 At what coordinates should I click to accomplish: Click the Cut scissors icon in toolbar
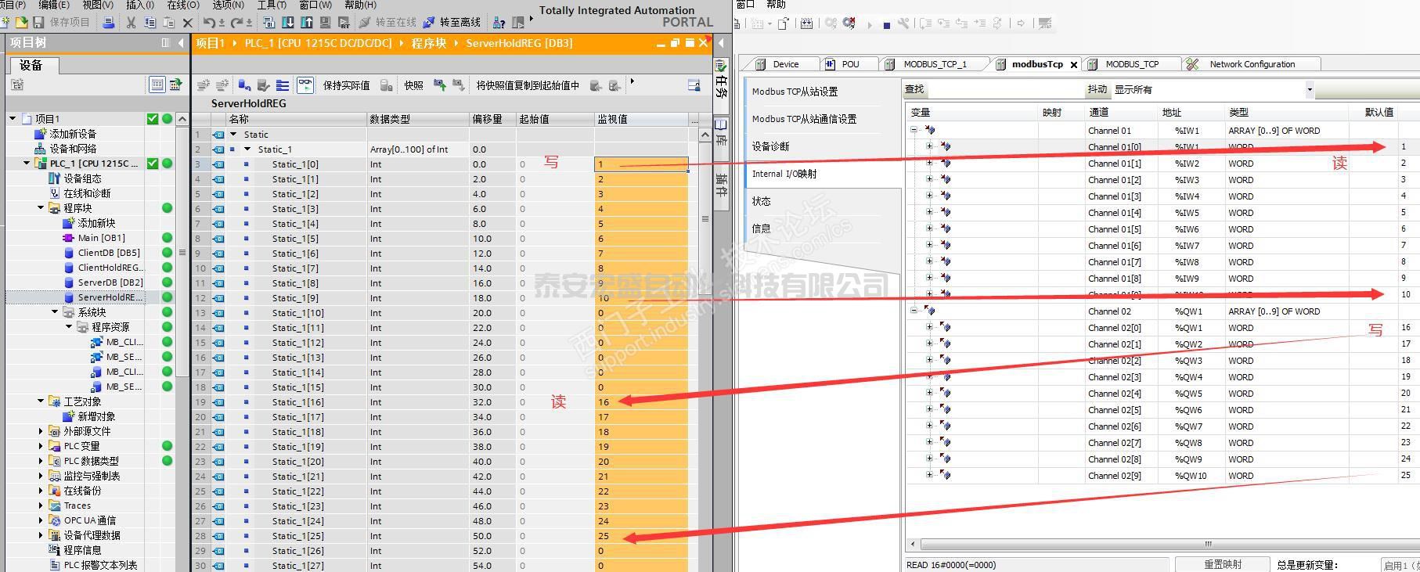tap(131, 23)
